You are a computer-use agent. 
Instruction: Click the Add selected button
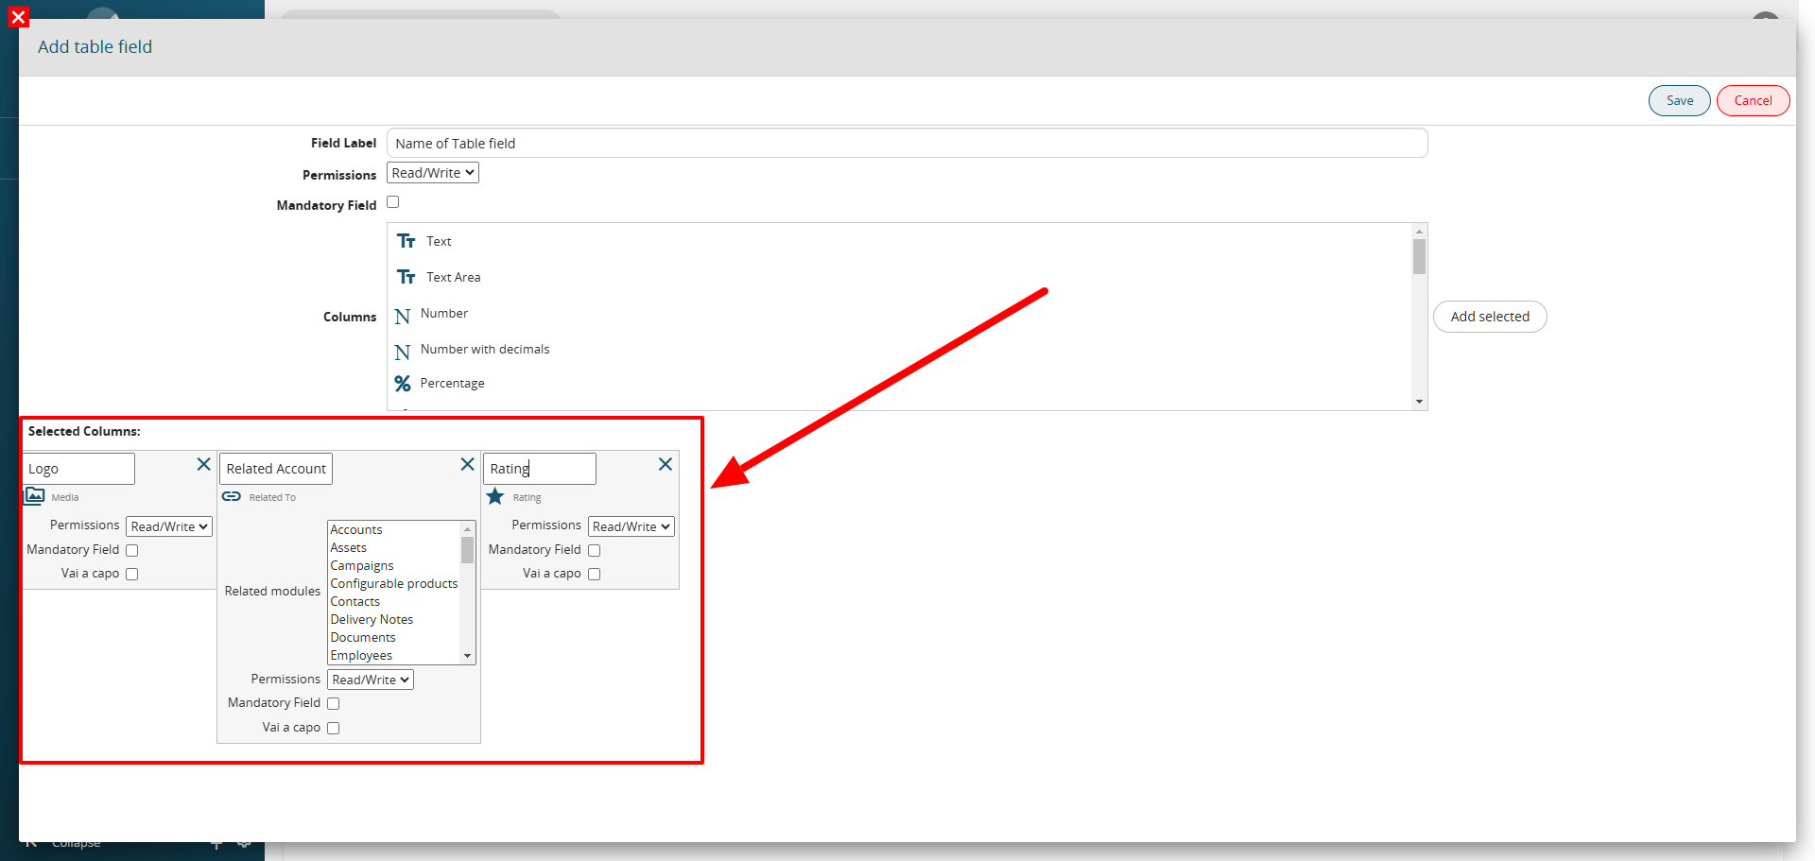pyautogui.click(x=1490, y=317)
